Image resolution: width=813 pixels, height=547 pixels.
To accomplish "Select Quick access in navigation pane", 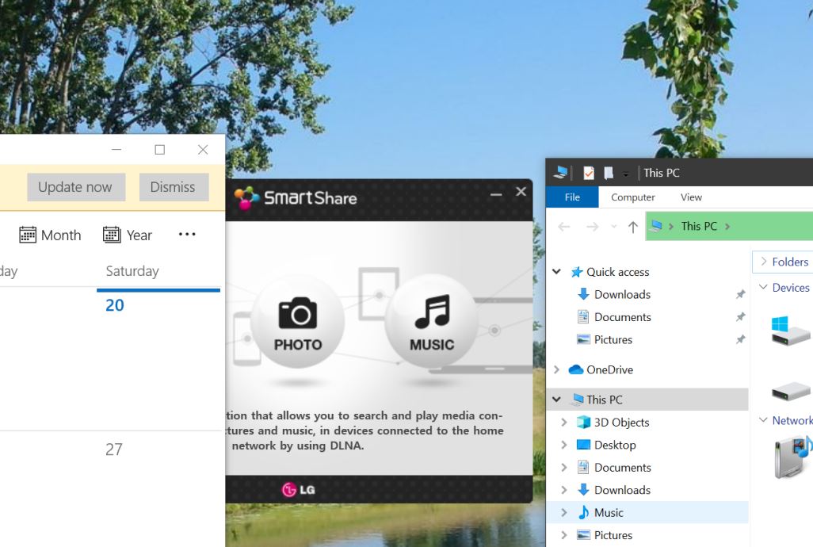I will coord(617,272).
